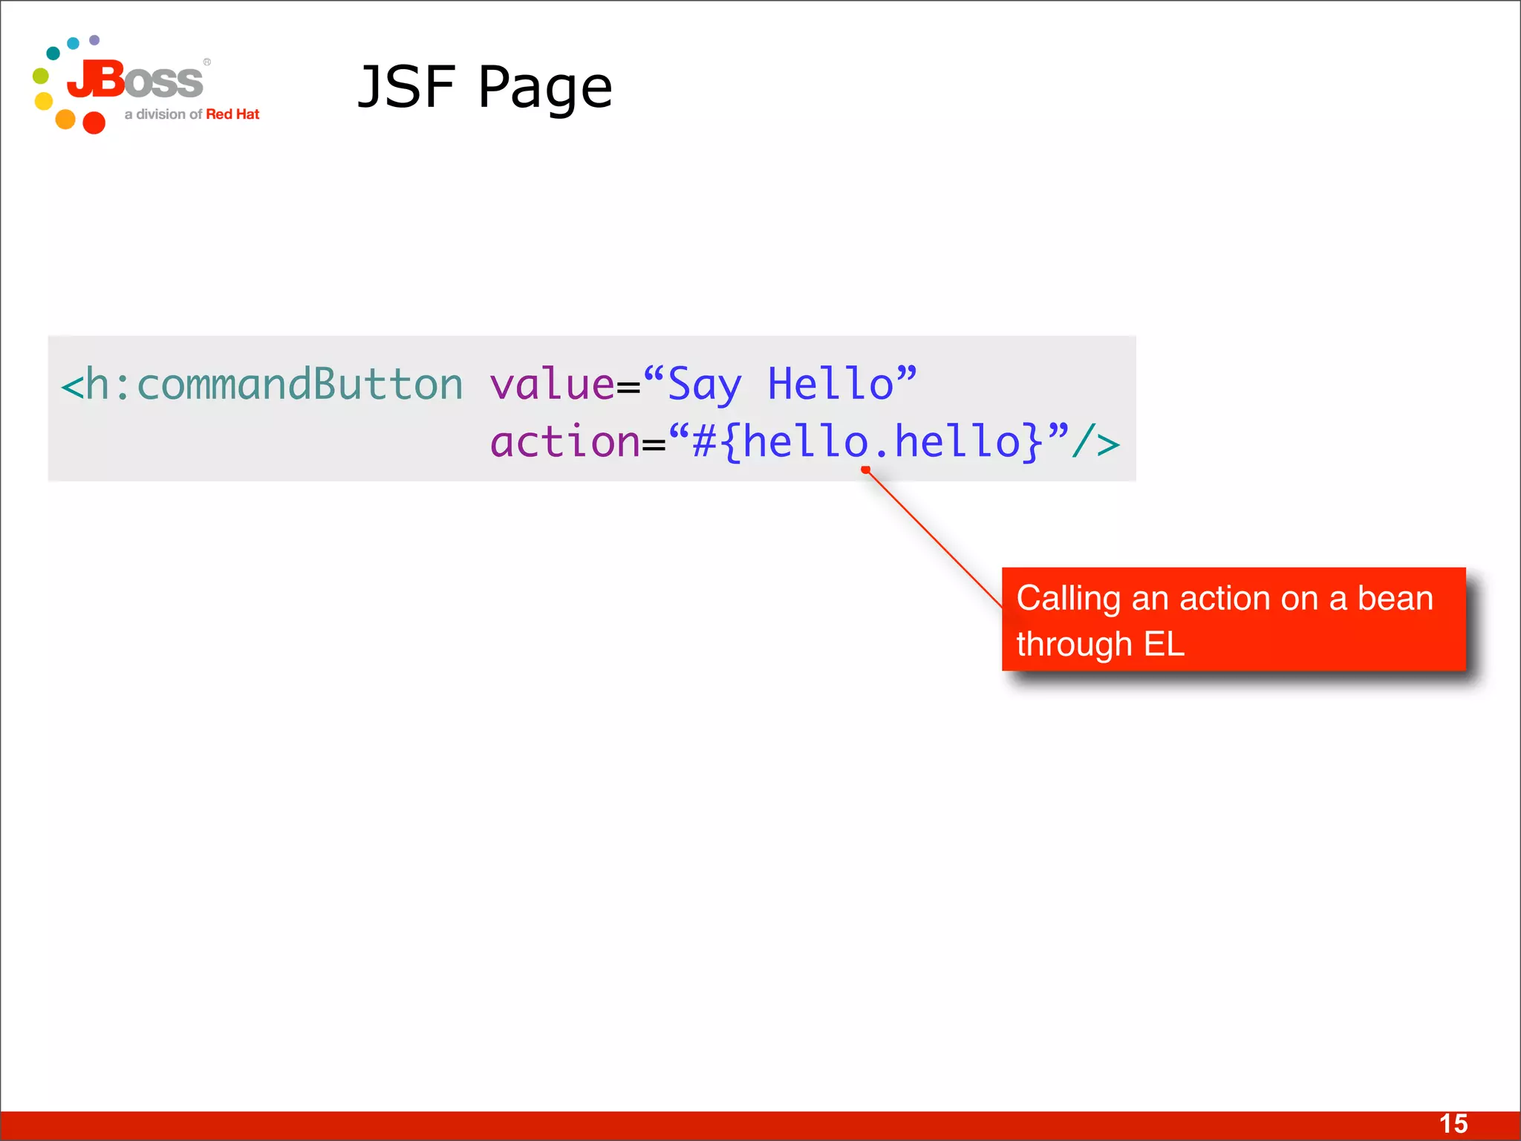1521x1141 pixels.
Task: Click the purple dot in JBoss logo
Action: pos(94,39)
